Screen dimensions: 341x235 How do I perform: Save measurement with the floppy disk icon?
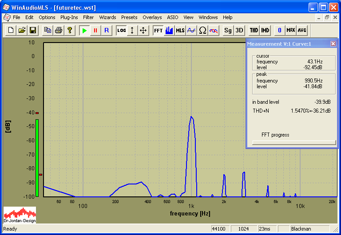pos(32,30)
